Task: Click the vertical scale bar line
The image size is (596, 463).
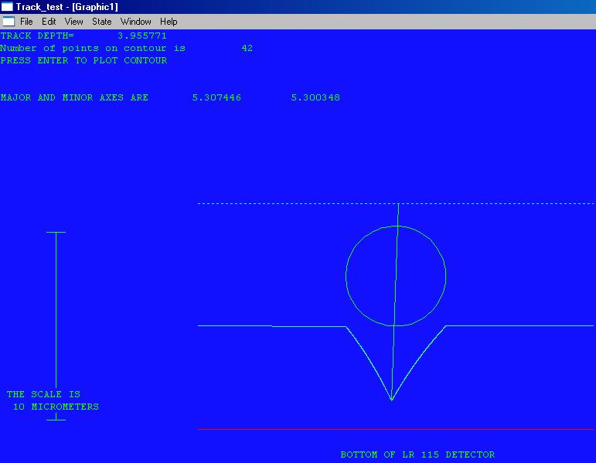Action: tap(56, 325)
